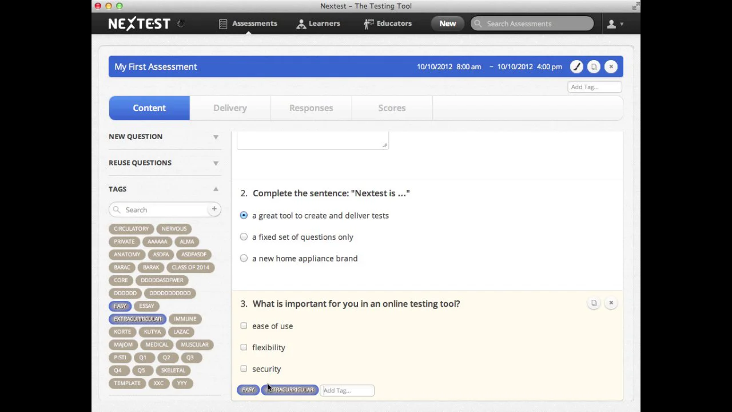The height and width of the screenshot is (412, 732).
Task: Select the CIRCULATORY tag in sidebar
Action: point(131,229)
